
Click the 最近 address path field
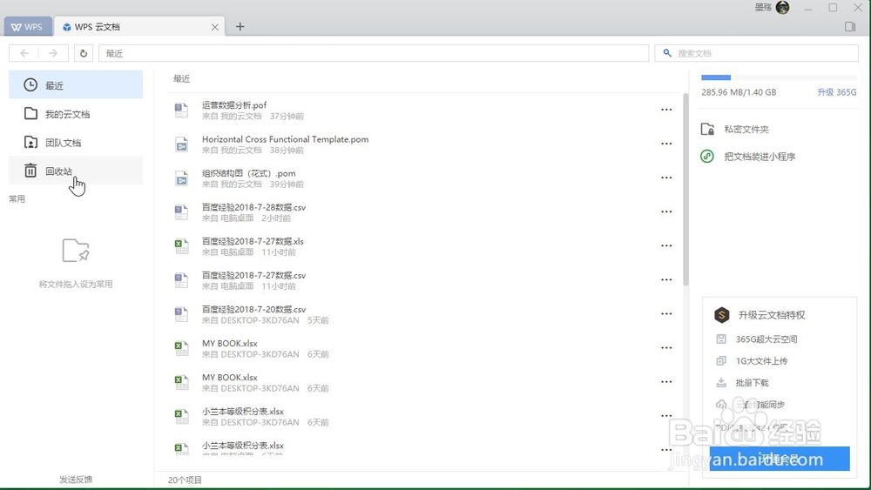click(374, 53)
